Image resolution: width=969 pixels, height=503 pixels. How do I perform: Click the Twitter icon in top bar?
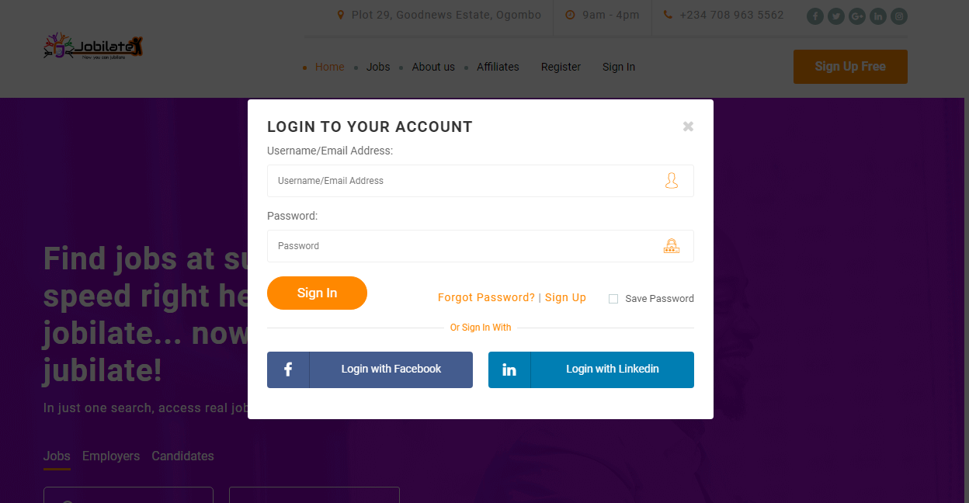pos(836,16)
